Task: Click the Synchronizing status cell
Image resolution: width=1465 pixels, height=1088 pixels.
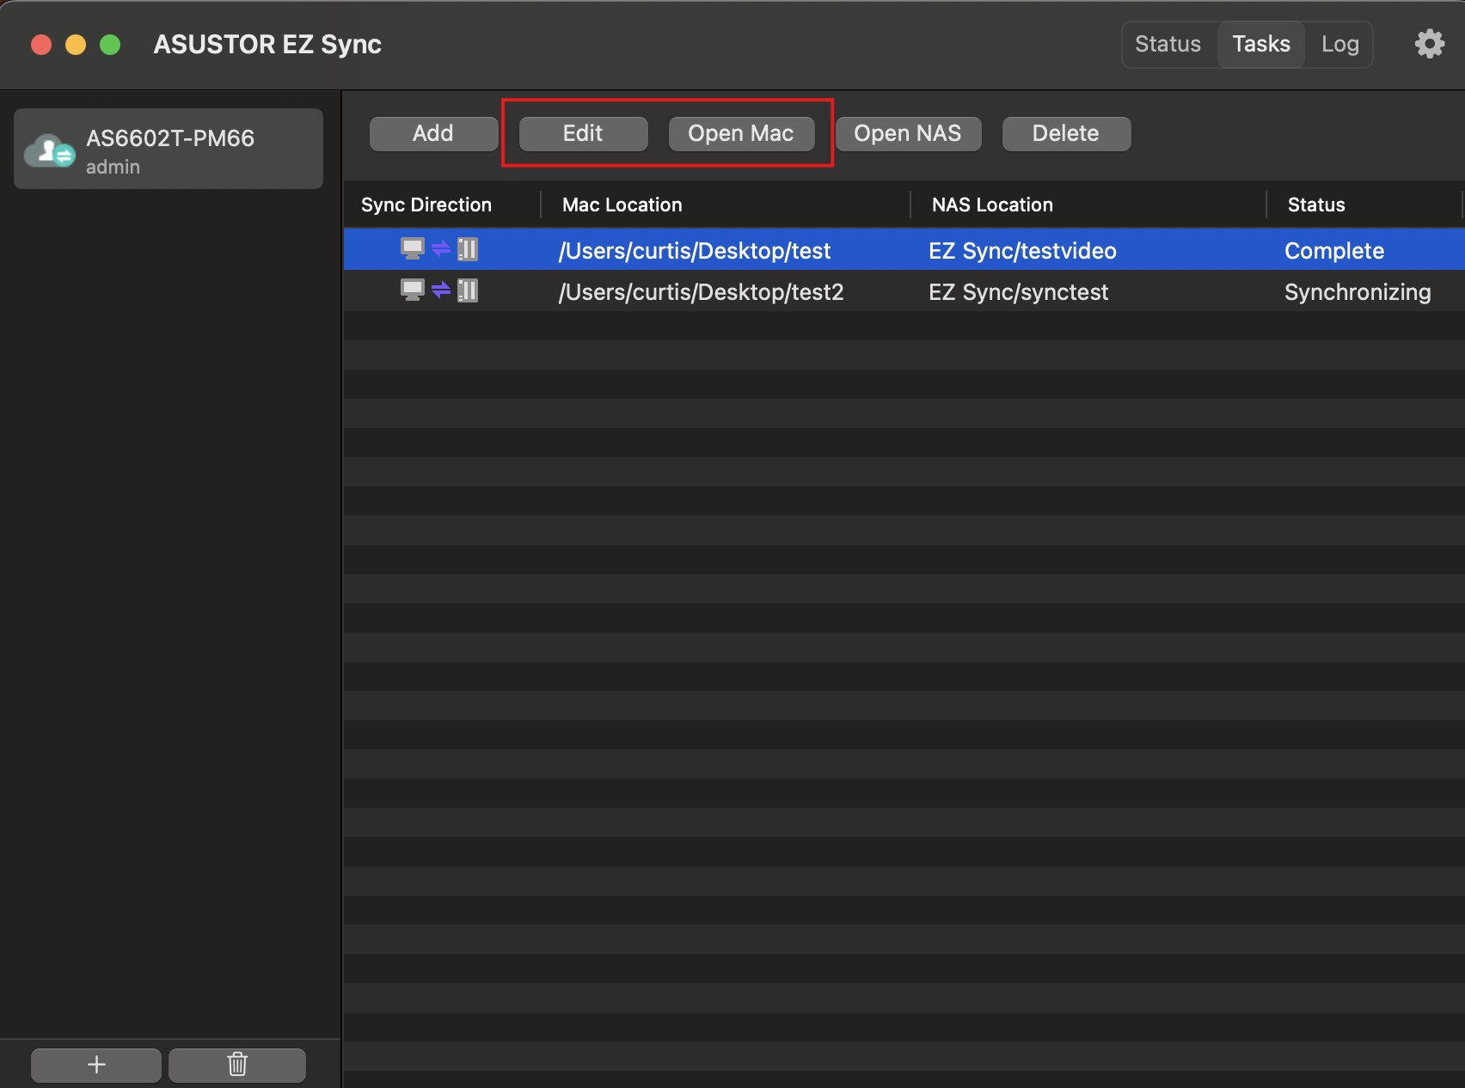Action: [x=1358, y=292]
